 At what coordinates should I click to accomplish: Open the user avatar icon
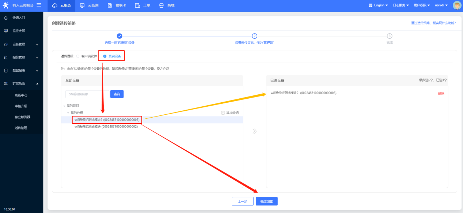coord(457,5)
